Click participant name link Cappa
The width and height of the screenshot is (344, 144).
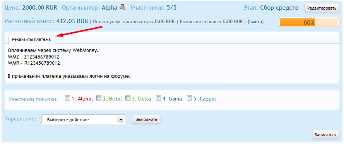click(207, 99)
